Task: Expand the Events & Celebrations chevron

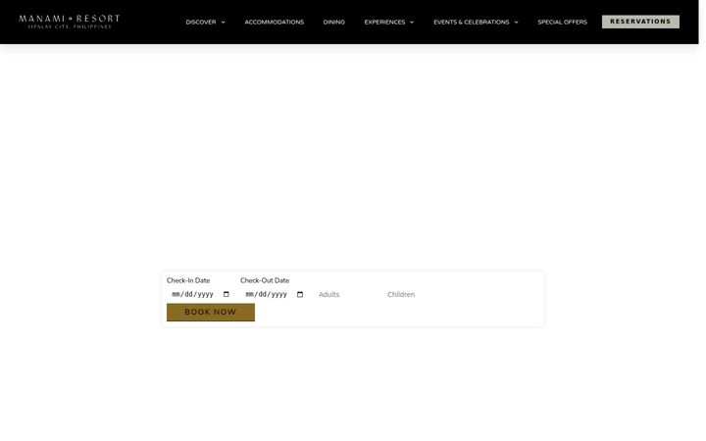Action: [x=516, y=22]
